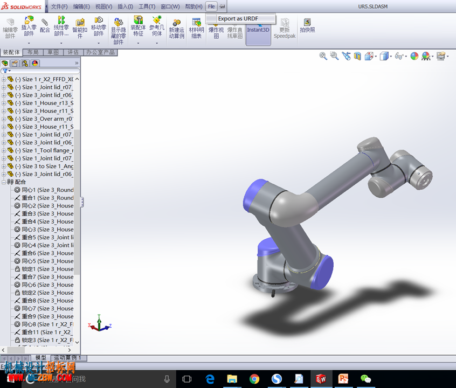Open Google Chrome from the taskbar
456x388 pixels.
pos(254,379)
